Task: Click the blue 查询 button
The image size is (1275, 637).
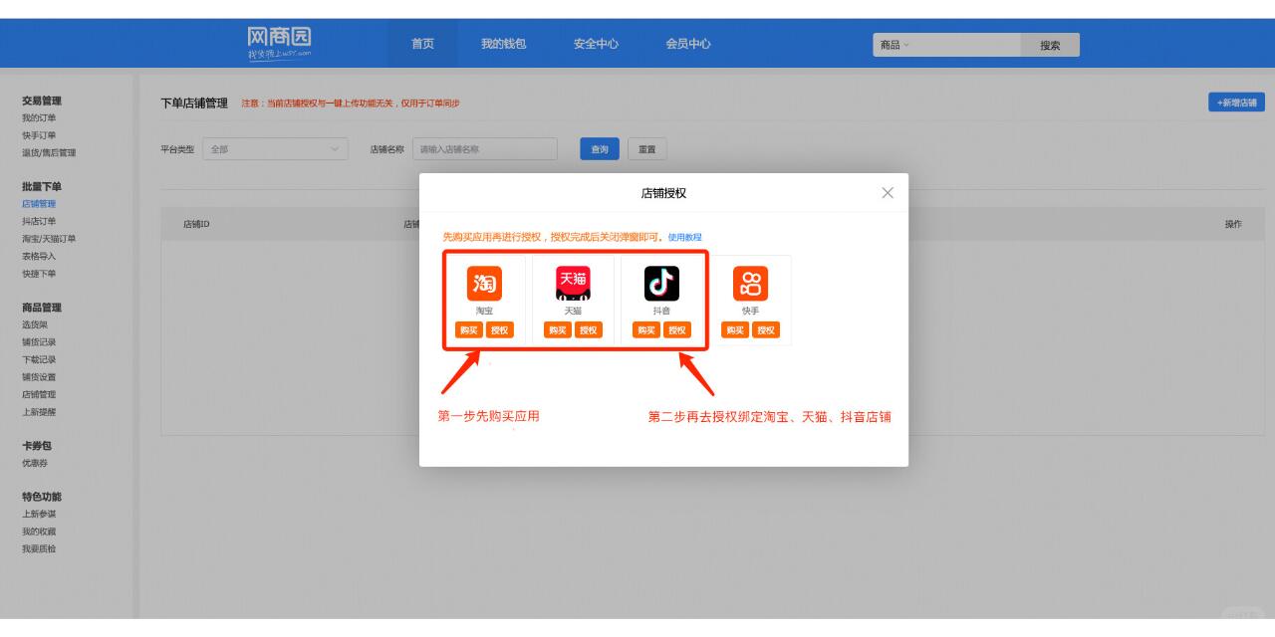Action: coord(600,149)
